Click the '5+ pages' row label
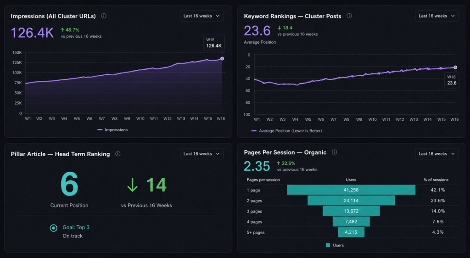Image resolution: width=470 pixels, height=258 pixels. (256, 232)
